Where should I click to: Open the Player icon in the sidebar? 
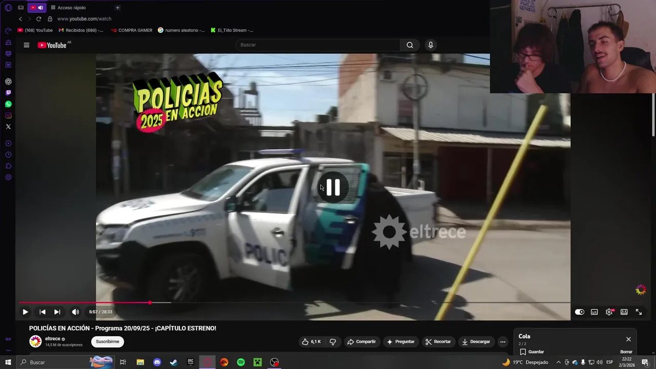pyautogui.click(x=8, y=143)
